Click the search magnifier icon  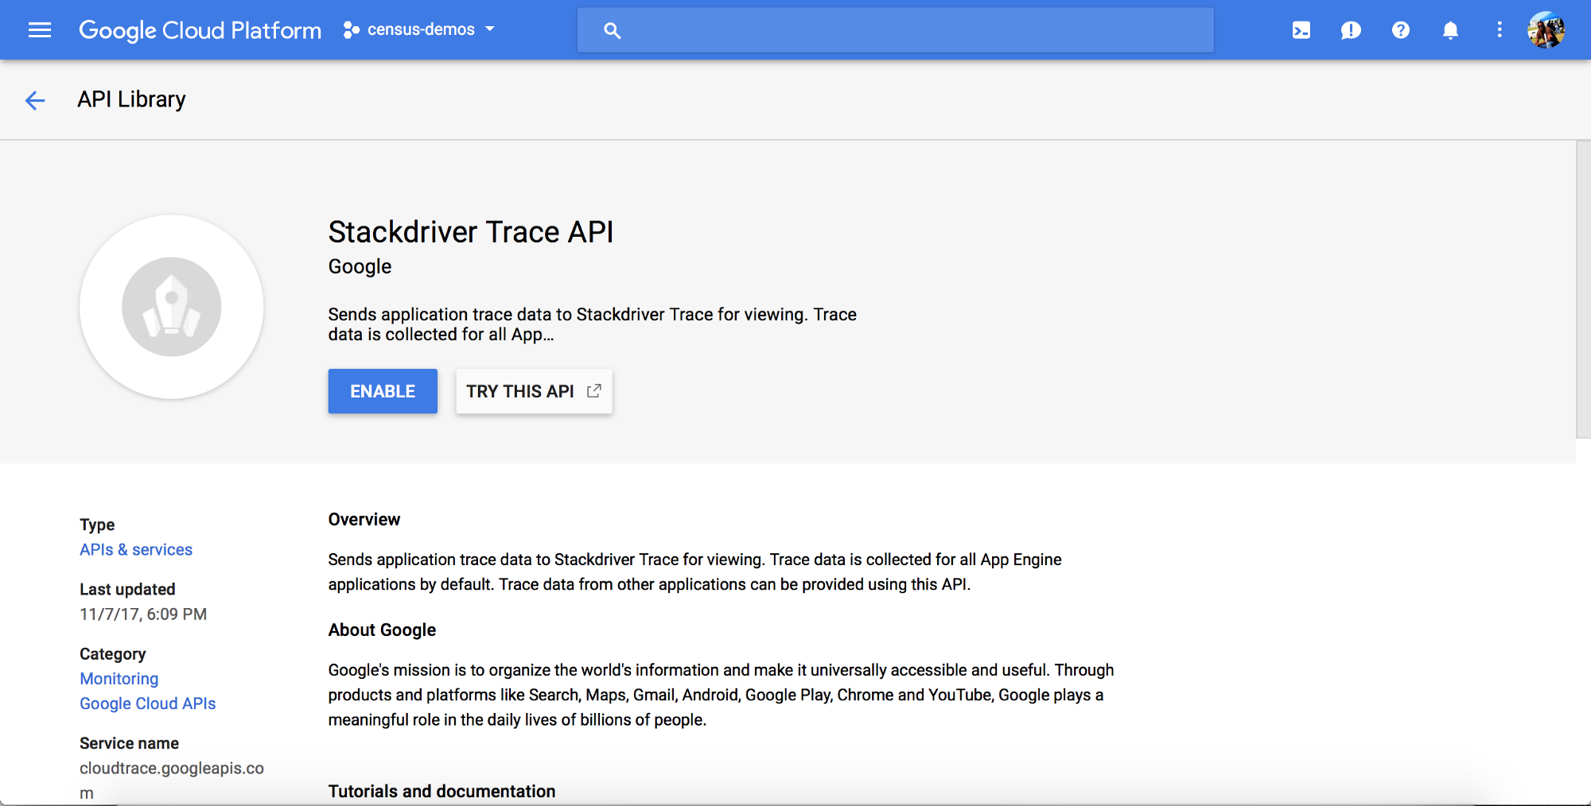click(612, 30)
